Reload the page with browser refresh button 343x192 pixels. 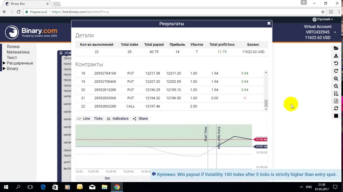point(18,12)
